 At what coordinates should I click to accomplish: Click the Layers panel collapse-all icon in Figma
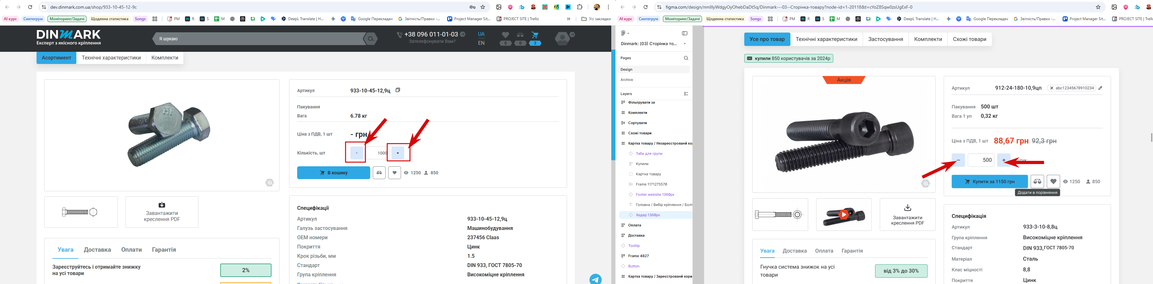click(x=686, y=94)
